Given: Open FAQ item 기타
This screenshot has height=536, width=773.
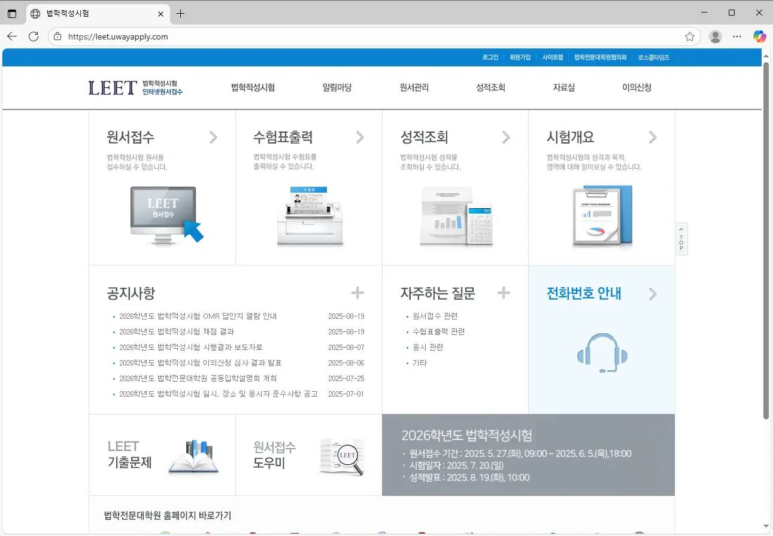Looking at the screenshot, I should (x=420, y=363).
